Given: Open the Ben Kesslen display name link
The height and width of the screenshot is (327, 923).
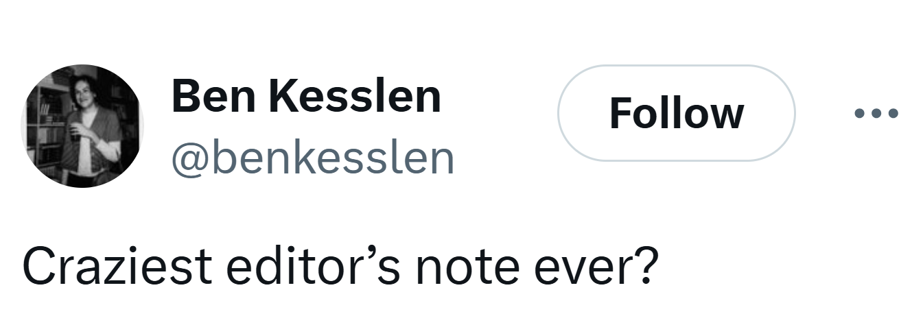Looking at the screenshot, I should 305,96.
